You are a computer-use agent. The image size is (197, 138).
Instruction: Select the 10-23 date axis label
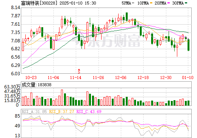tap(31, 78)
